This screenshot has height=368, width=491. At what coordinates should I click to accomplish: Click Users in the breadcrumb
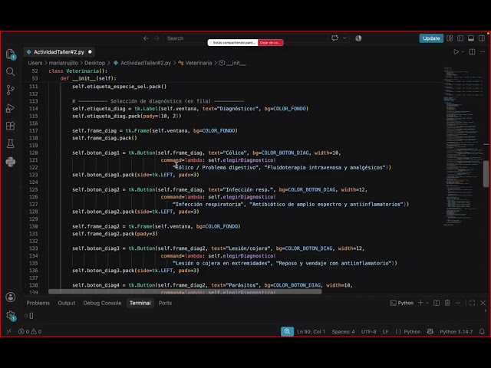(35, 63)
